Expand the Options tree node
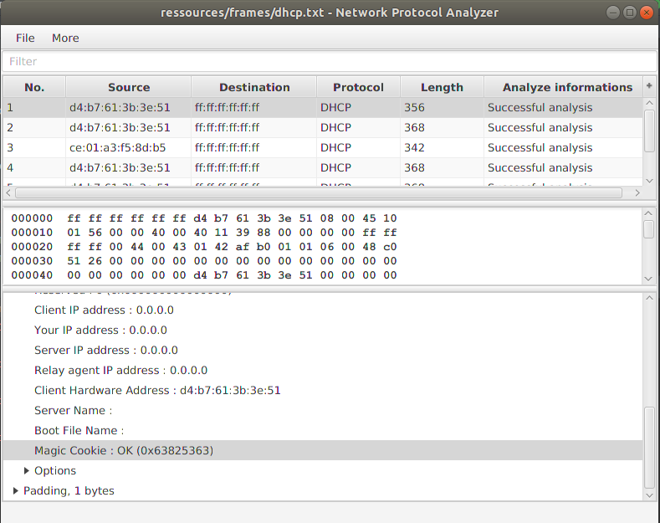 point(27,471)
